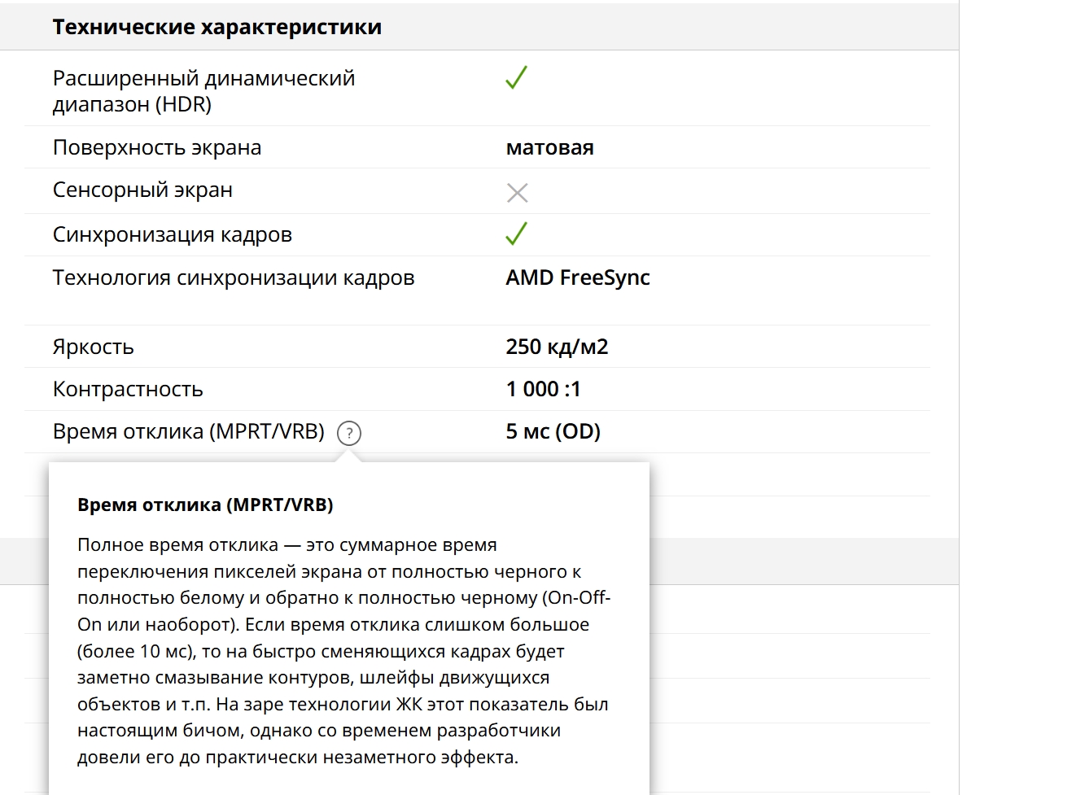Select the AMD FreeSync value
This screenshot has height=795, width=1076.
pyautogui.click(x=577, y=277)
